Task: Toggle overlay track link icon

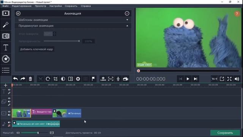Action: point(9,105)
